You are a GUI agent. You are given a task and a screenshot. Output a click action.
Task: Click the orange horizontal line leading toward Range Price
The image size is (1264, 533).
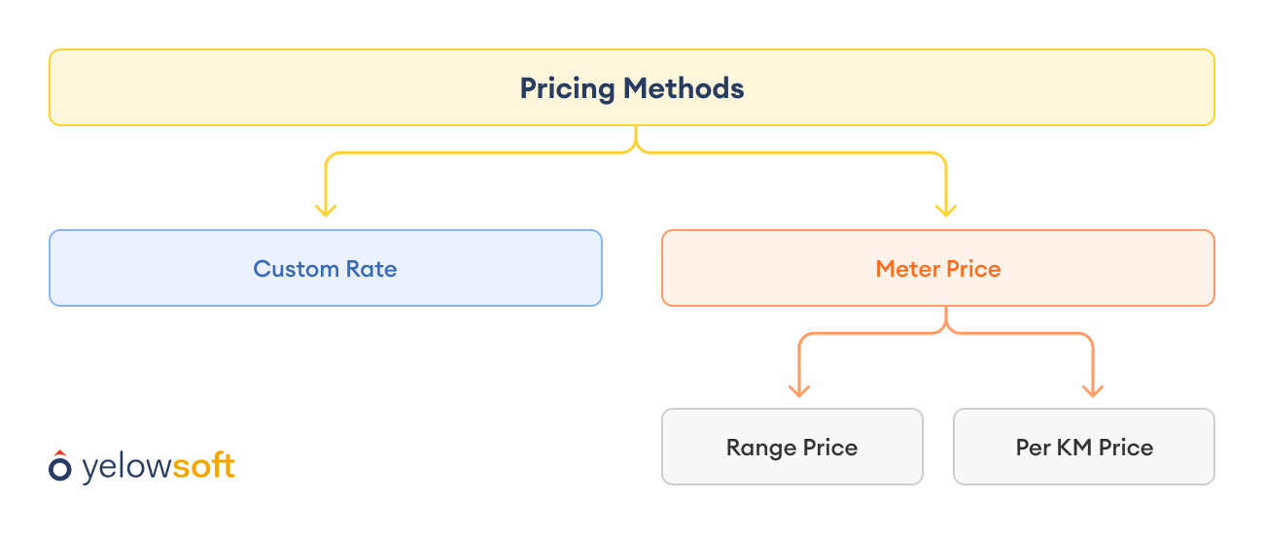[x=870, y=334]
